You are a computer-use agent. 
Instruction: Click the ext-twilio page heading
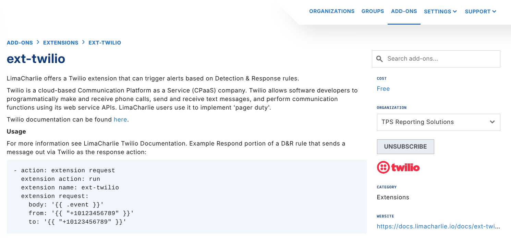pos(36,59)
